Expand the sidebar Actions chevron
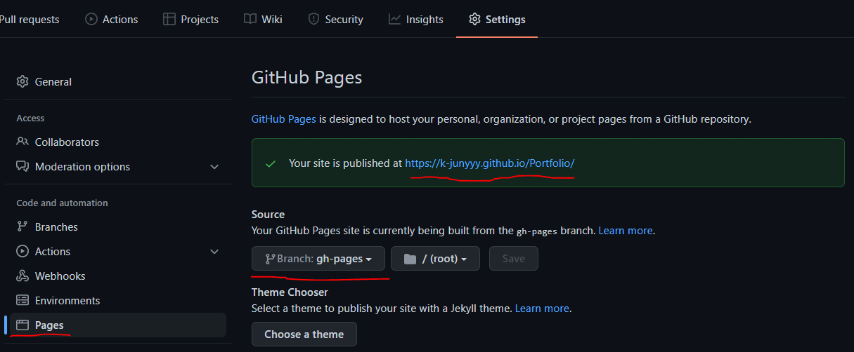 pos(214,251)
